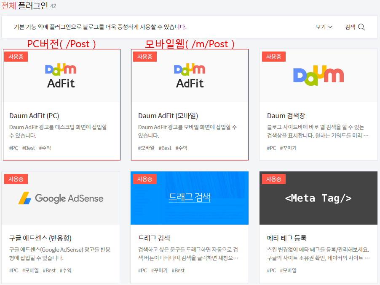This screenshot has height=285, width=380.
Task: Click the 드래그 검색 description text
Action: pyautogui.click(x=188, y=254)
